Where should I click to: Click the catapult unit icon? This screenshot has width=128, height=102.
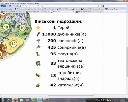pos(38,85)
